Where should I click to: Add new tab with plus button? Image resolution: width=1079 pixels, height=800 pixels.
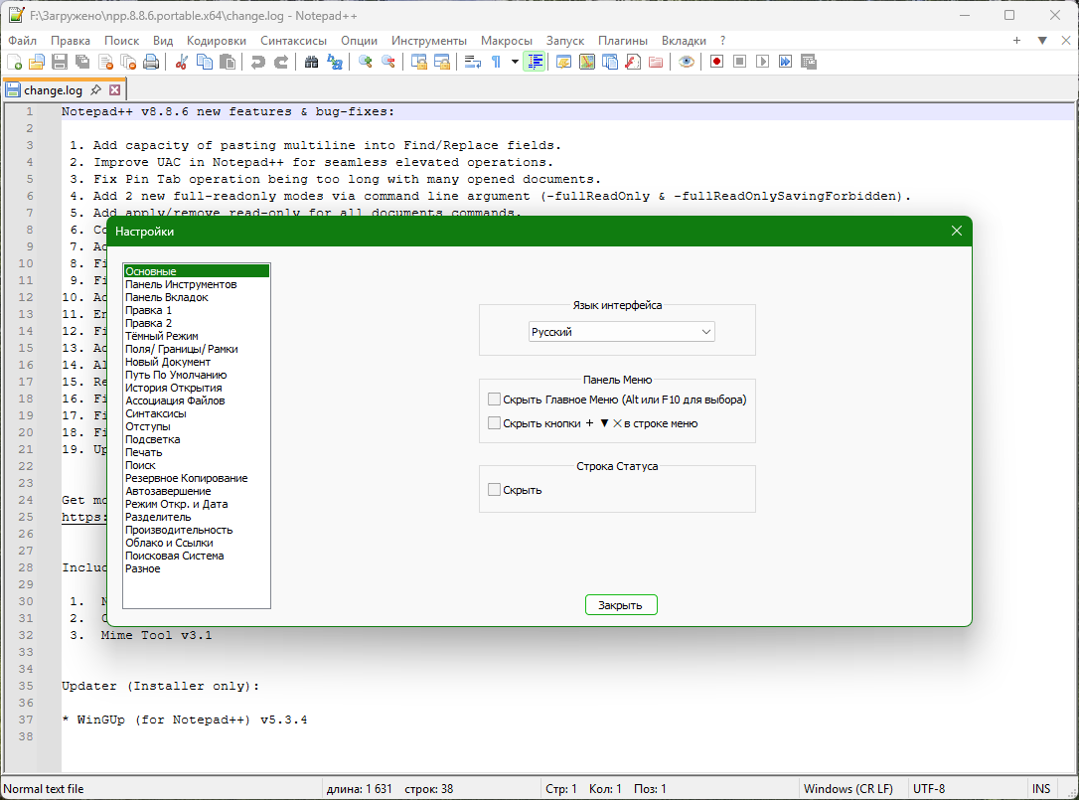coord(1016,41)
